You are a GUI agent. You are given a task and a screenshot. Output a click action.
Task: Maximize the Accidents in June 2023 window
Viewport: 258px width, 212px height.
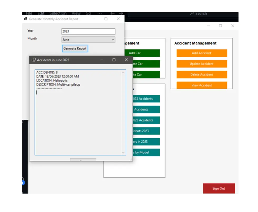click(114, 60)
